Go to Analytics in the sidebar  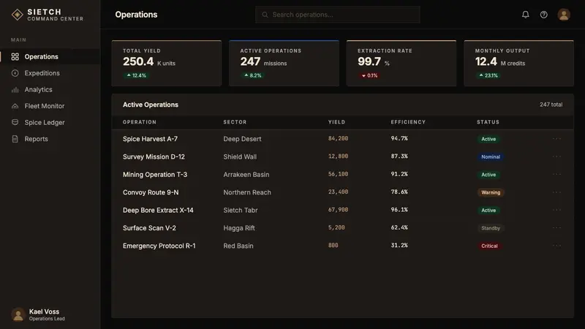[x=50, y=89]
